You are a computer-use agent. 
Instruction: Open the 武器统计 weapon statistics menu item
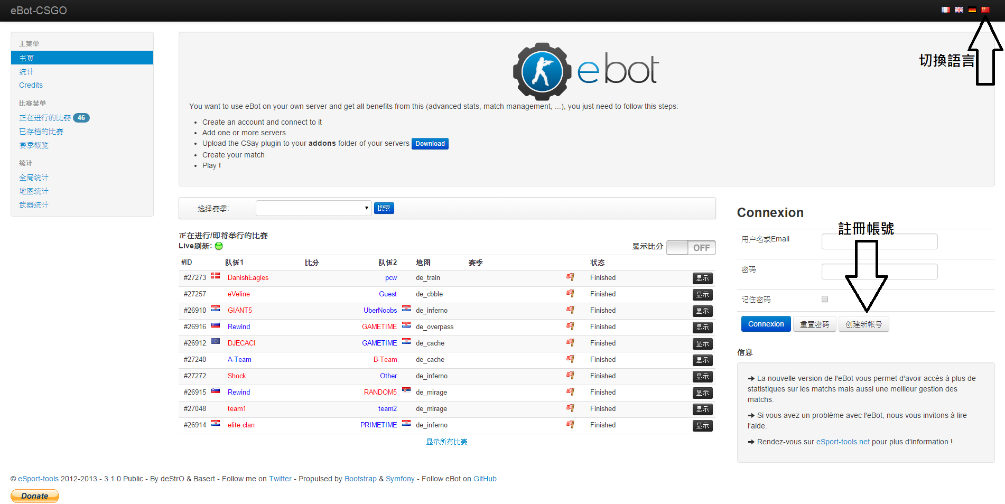[x=34, y=205]
